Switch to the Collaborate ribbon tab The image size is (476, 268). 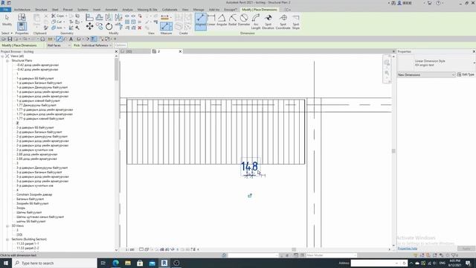coord(170,10)
